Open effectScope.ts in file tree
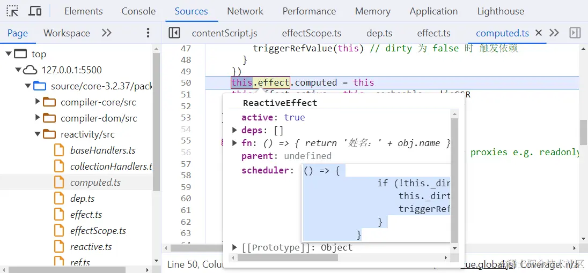Viewport: 588px width, 273px height. pyautogui.click(x=98, y=231)
